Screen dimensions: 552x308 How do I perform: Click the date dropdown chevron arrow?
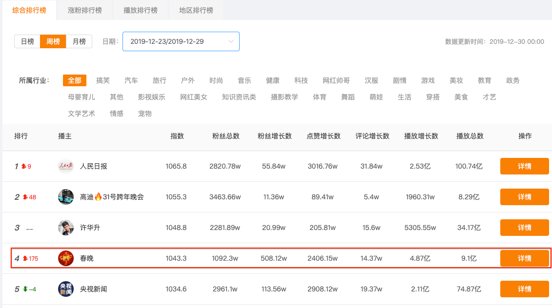point(231,41)
